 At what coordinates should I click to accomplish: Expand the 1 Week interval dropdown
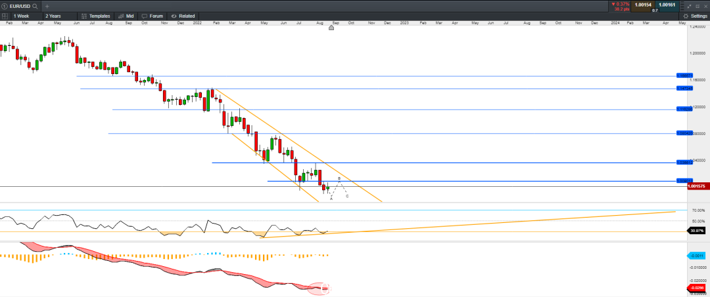[24, 16]
